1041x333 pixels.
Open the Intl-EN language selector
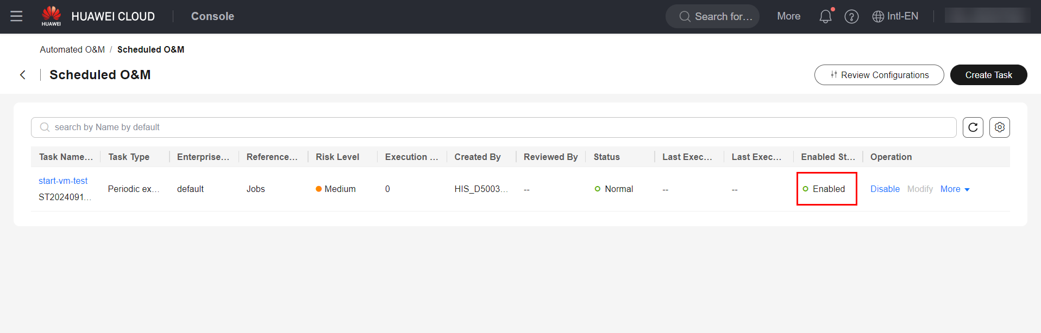tap(902, 16)
